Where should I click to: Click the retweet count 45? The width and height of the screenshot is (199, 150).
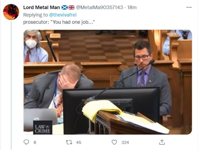point(79,142)
